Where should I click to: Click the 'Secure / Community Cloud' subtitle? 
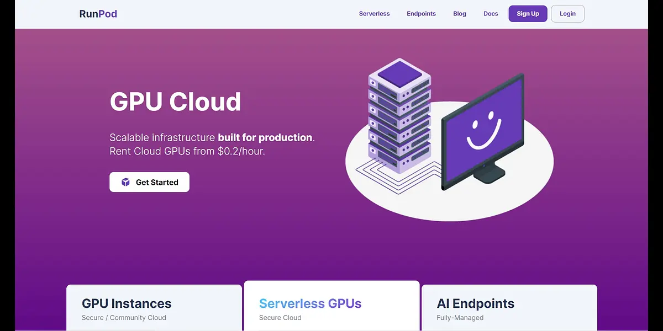(x=124, y=318)
